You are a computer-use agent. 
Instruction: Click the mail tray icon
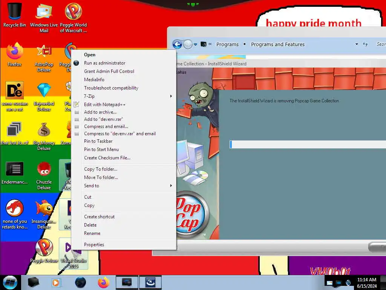click(329, 282)
